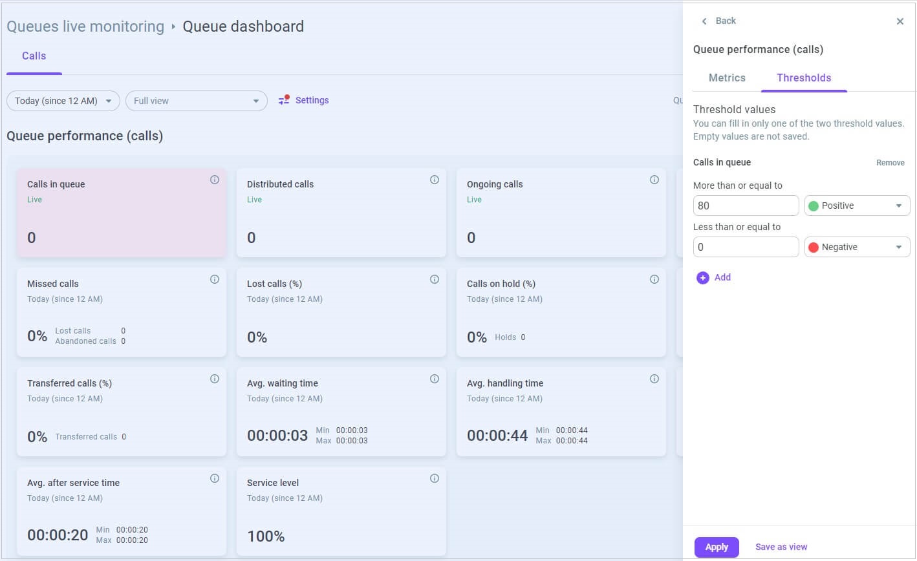Show info for Missed calls card
The width and height of the screenshot is (917, 561).
coord(215,279)
